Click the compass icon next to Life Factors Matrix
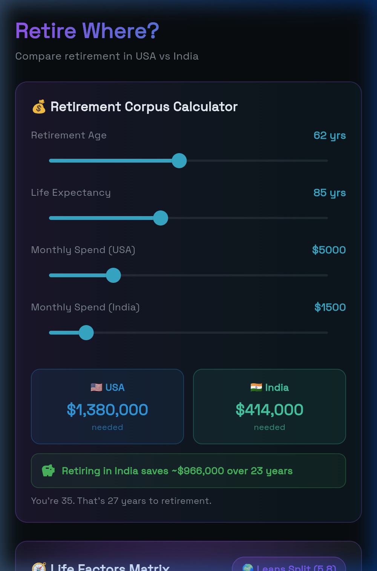Viewport: 377px width, 571px height. 39,567
